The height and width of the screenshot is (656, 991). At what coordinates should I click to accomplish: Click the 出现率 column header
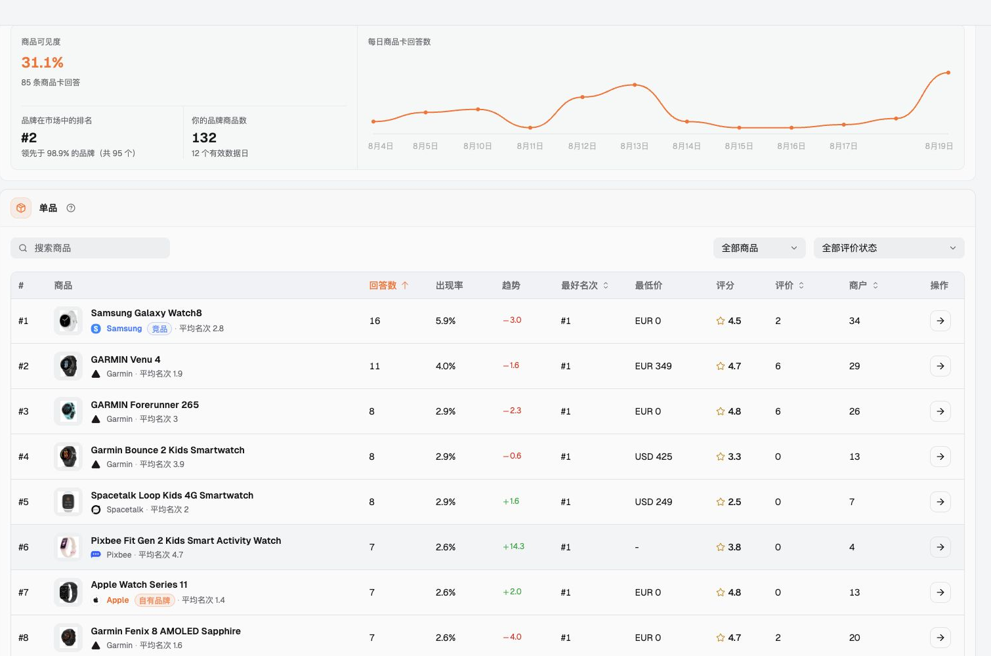pyautogui.click(x=450, y=285)
